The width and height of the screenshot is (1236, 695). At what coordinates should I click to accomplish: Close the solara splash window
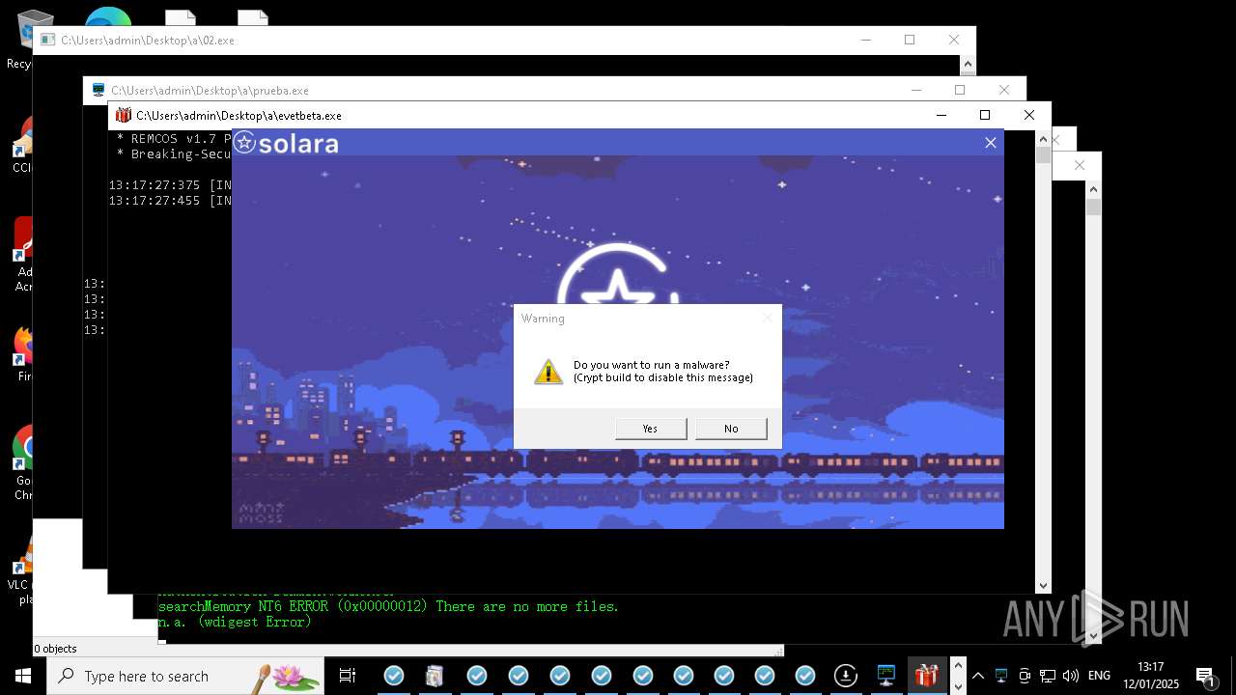pos(990,143)
